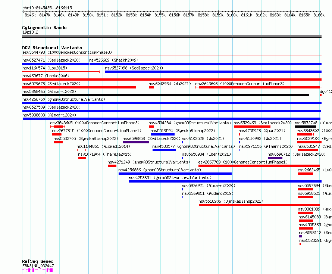This screenshot has height=274, width=332.
Task: Click esv2667769 (1000GenomesConsortiumPhase1) label
Action: coord(243,162)
